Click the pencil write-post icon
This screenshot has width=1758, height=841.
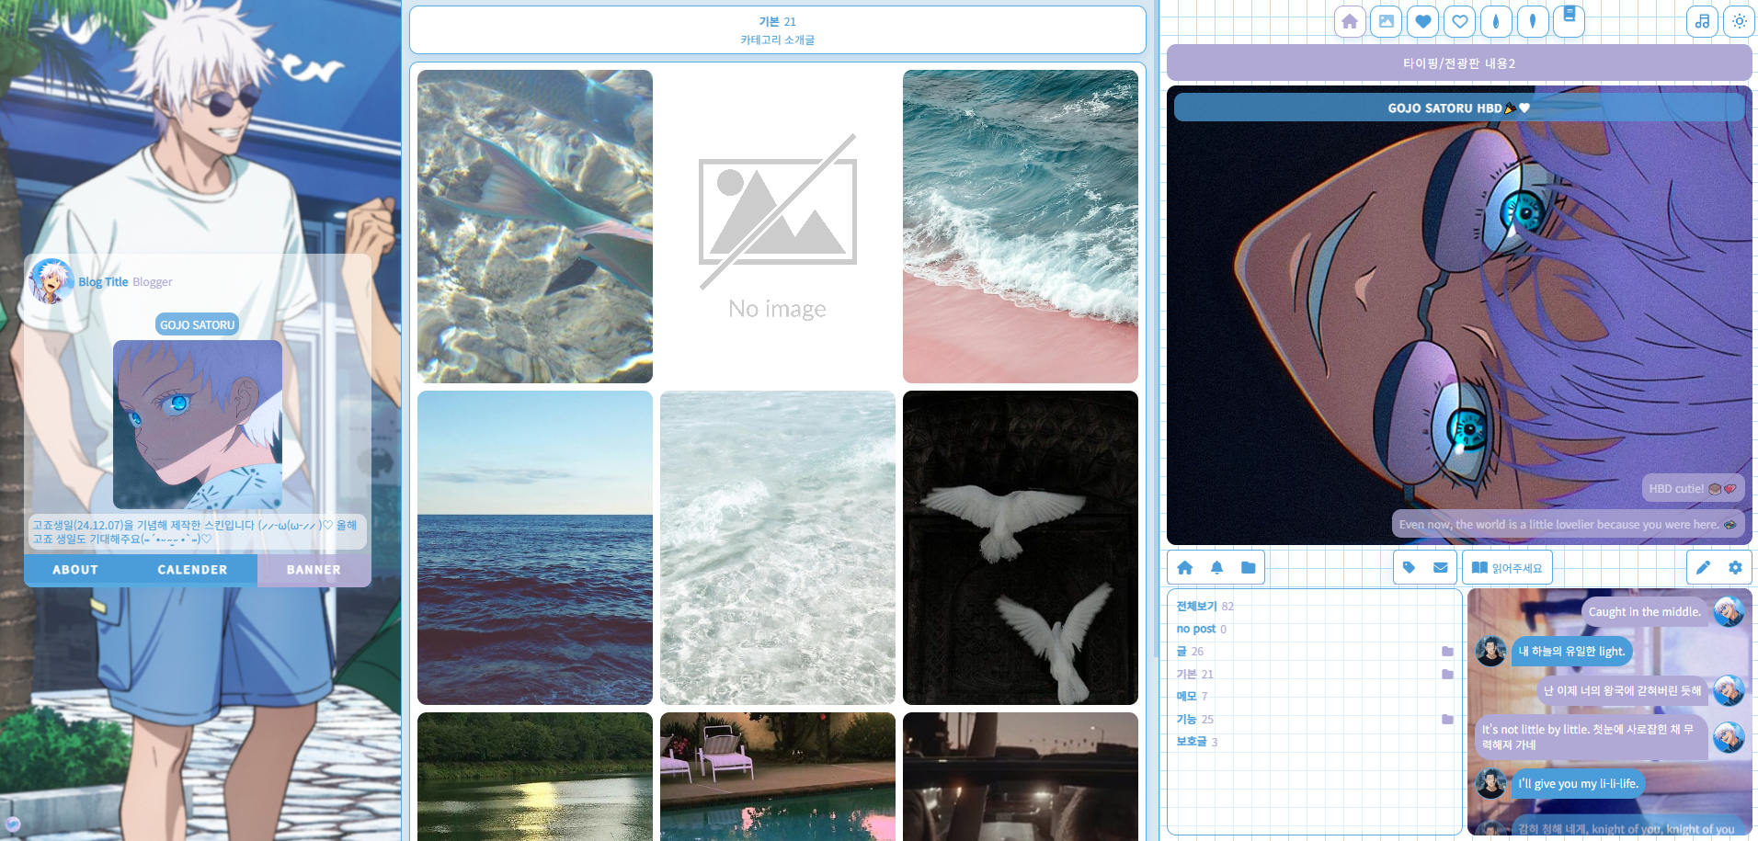[1703, 568]
